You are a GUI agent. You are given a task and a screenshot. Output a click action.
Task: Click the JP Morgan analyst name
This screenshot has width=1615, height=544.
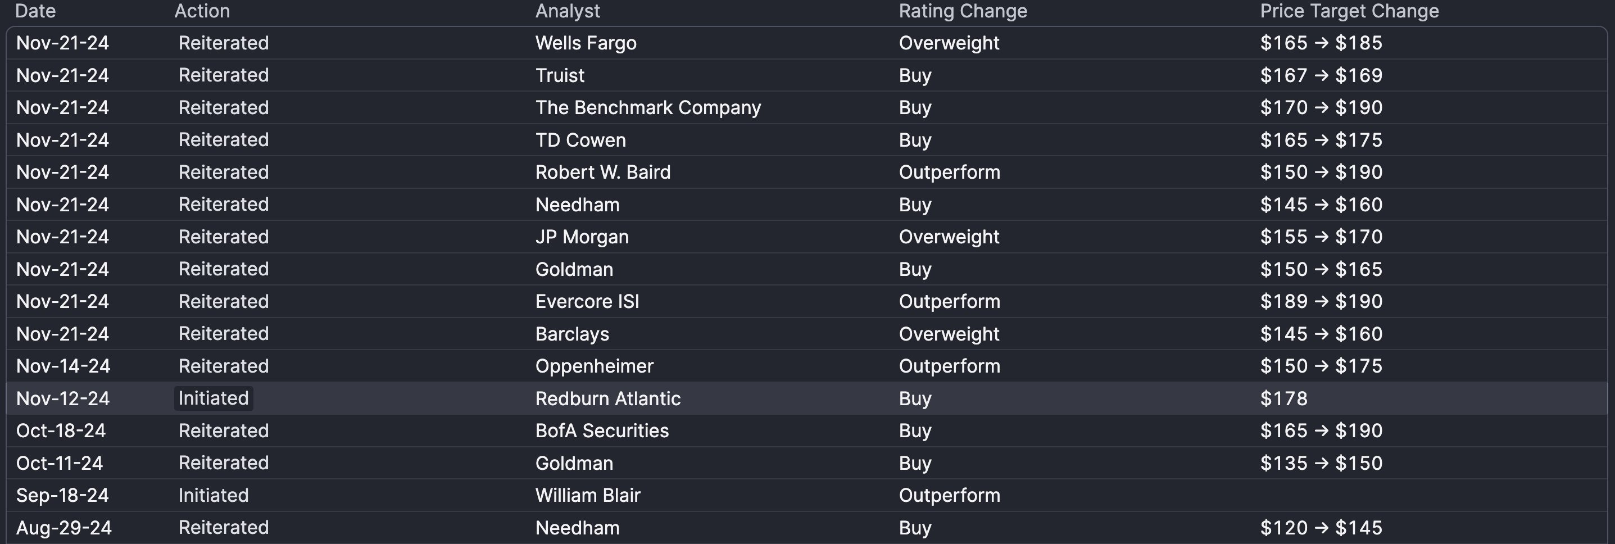pos(582,238)
